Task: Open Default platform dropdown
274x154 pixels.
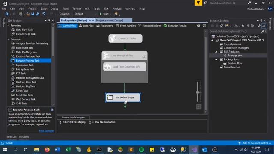Action: click(x=86, y=14)
